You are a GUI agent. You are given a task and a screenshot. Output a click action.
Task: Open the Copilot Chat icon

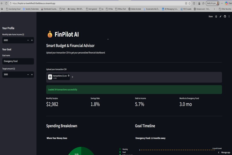[227, 3]
